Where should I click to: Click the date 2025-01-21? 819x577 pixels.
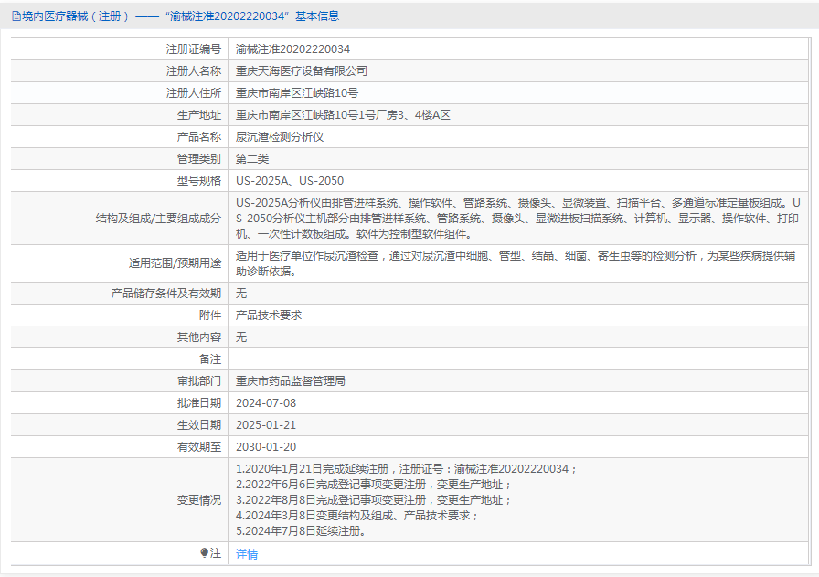[266, 425]
